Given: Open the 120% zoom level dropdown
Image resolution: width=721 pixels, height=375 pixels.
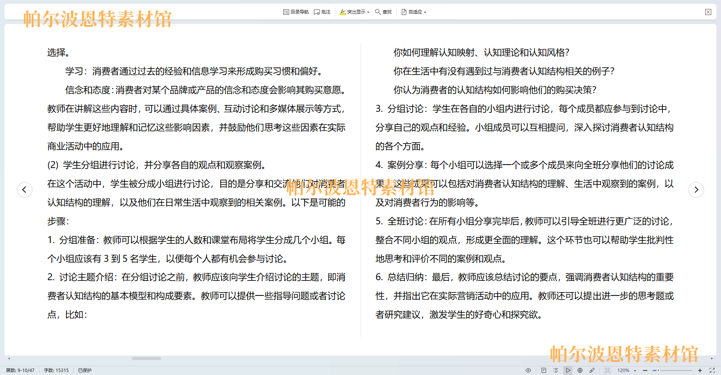Looking at the screenshot, I should (627, 370).
